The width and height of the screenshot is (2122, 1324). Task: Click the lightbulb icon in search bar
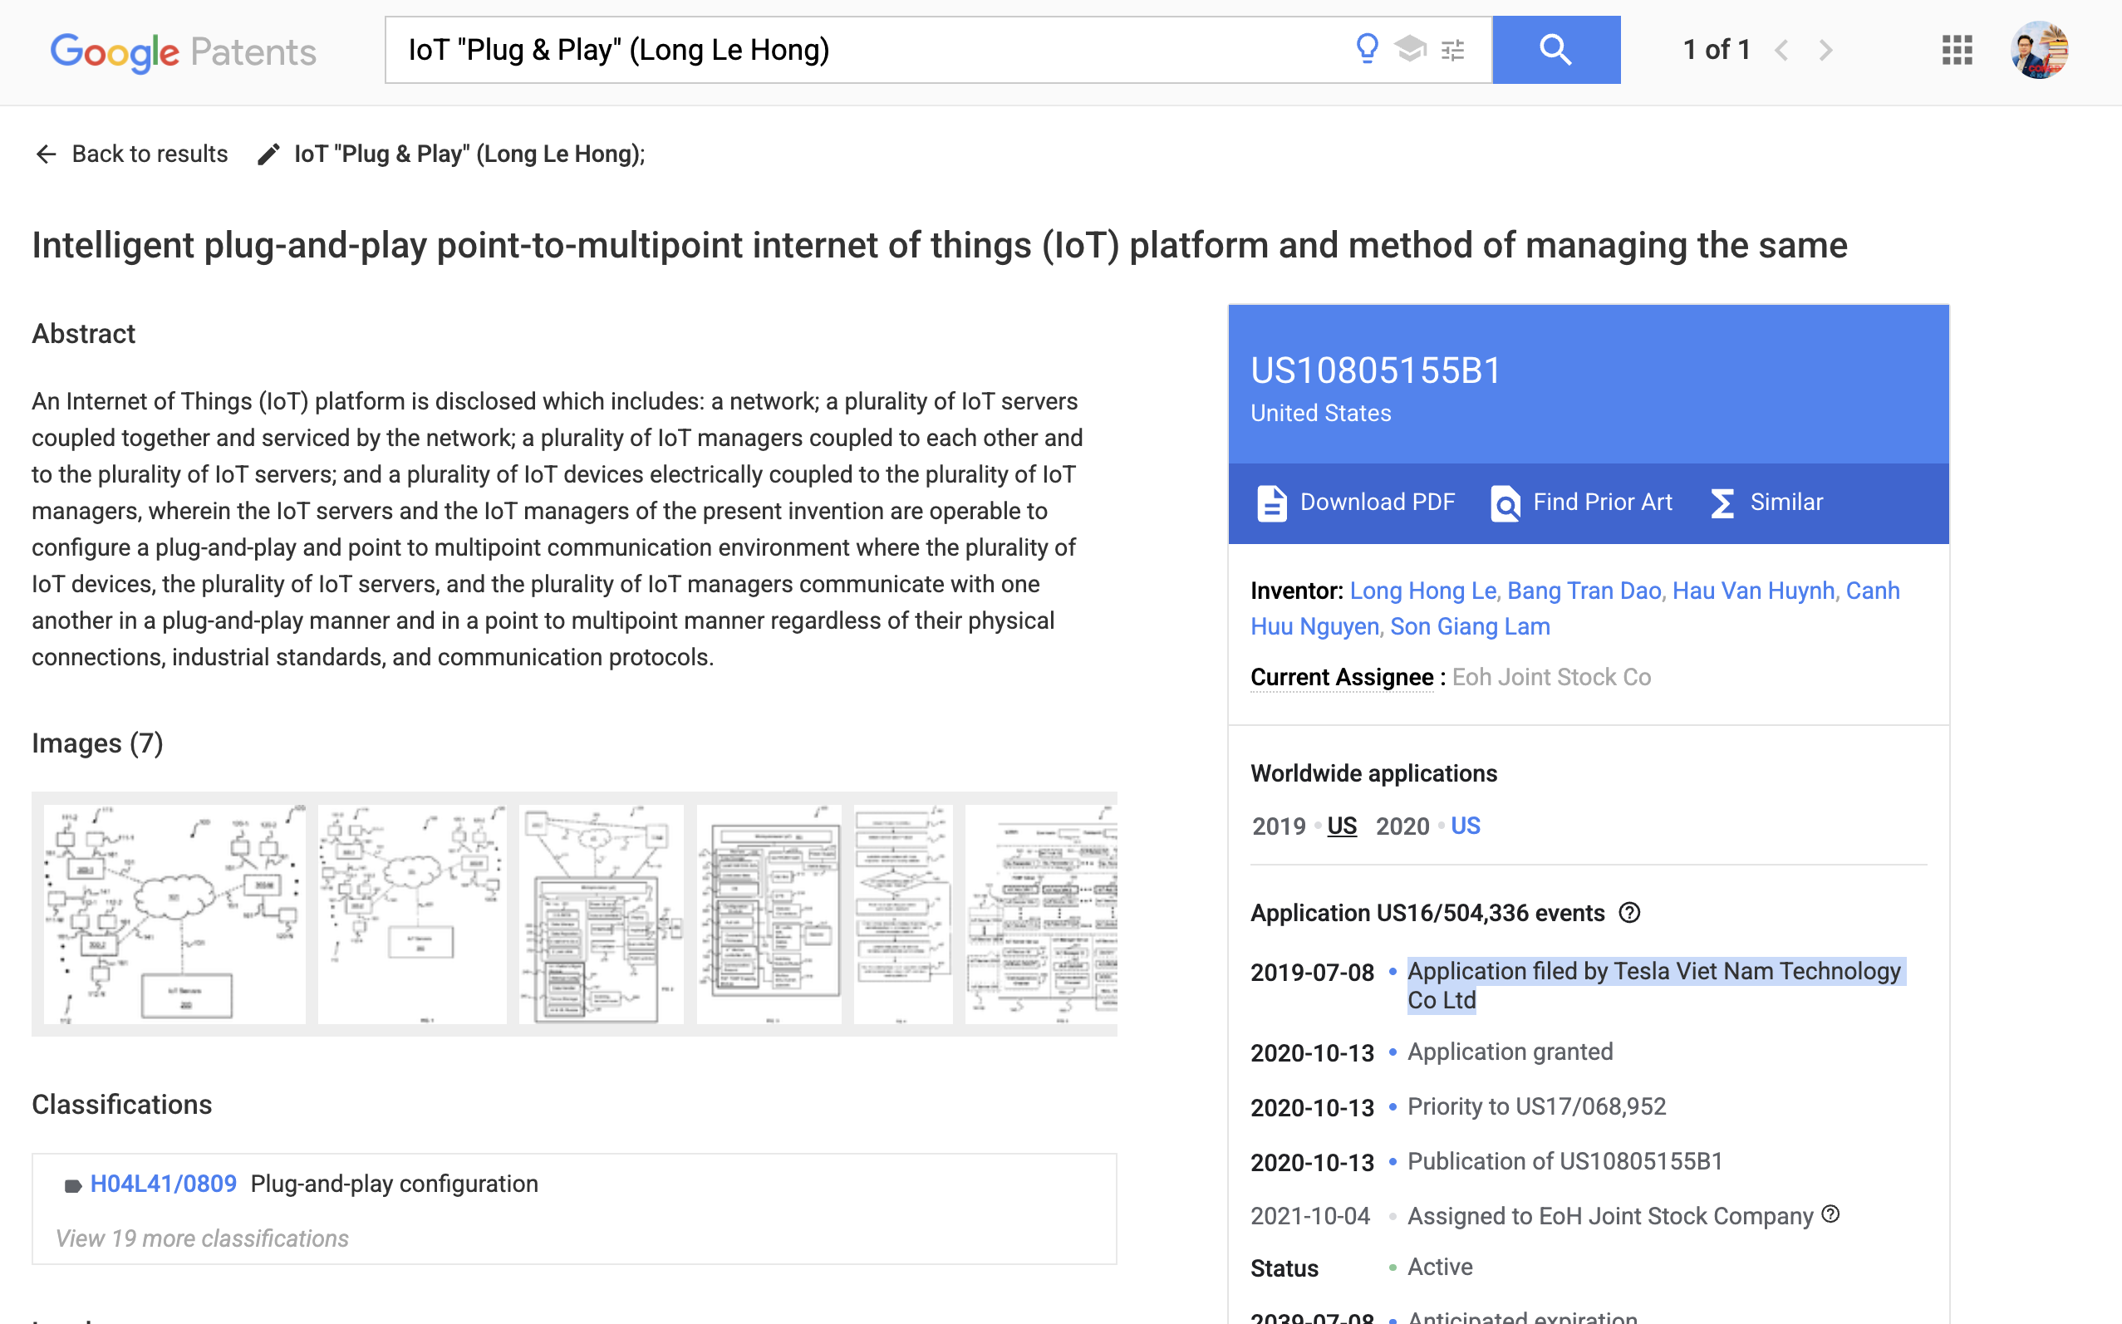[x=1366, y=49]
